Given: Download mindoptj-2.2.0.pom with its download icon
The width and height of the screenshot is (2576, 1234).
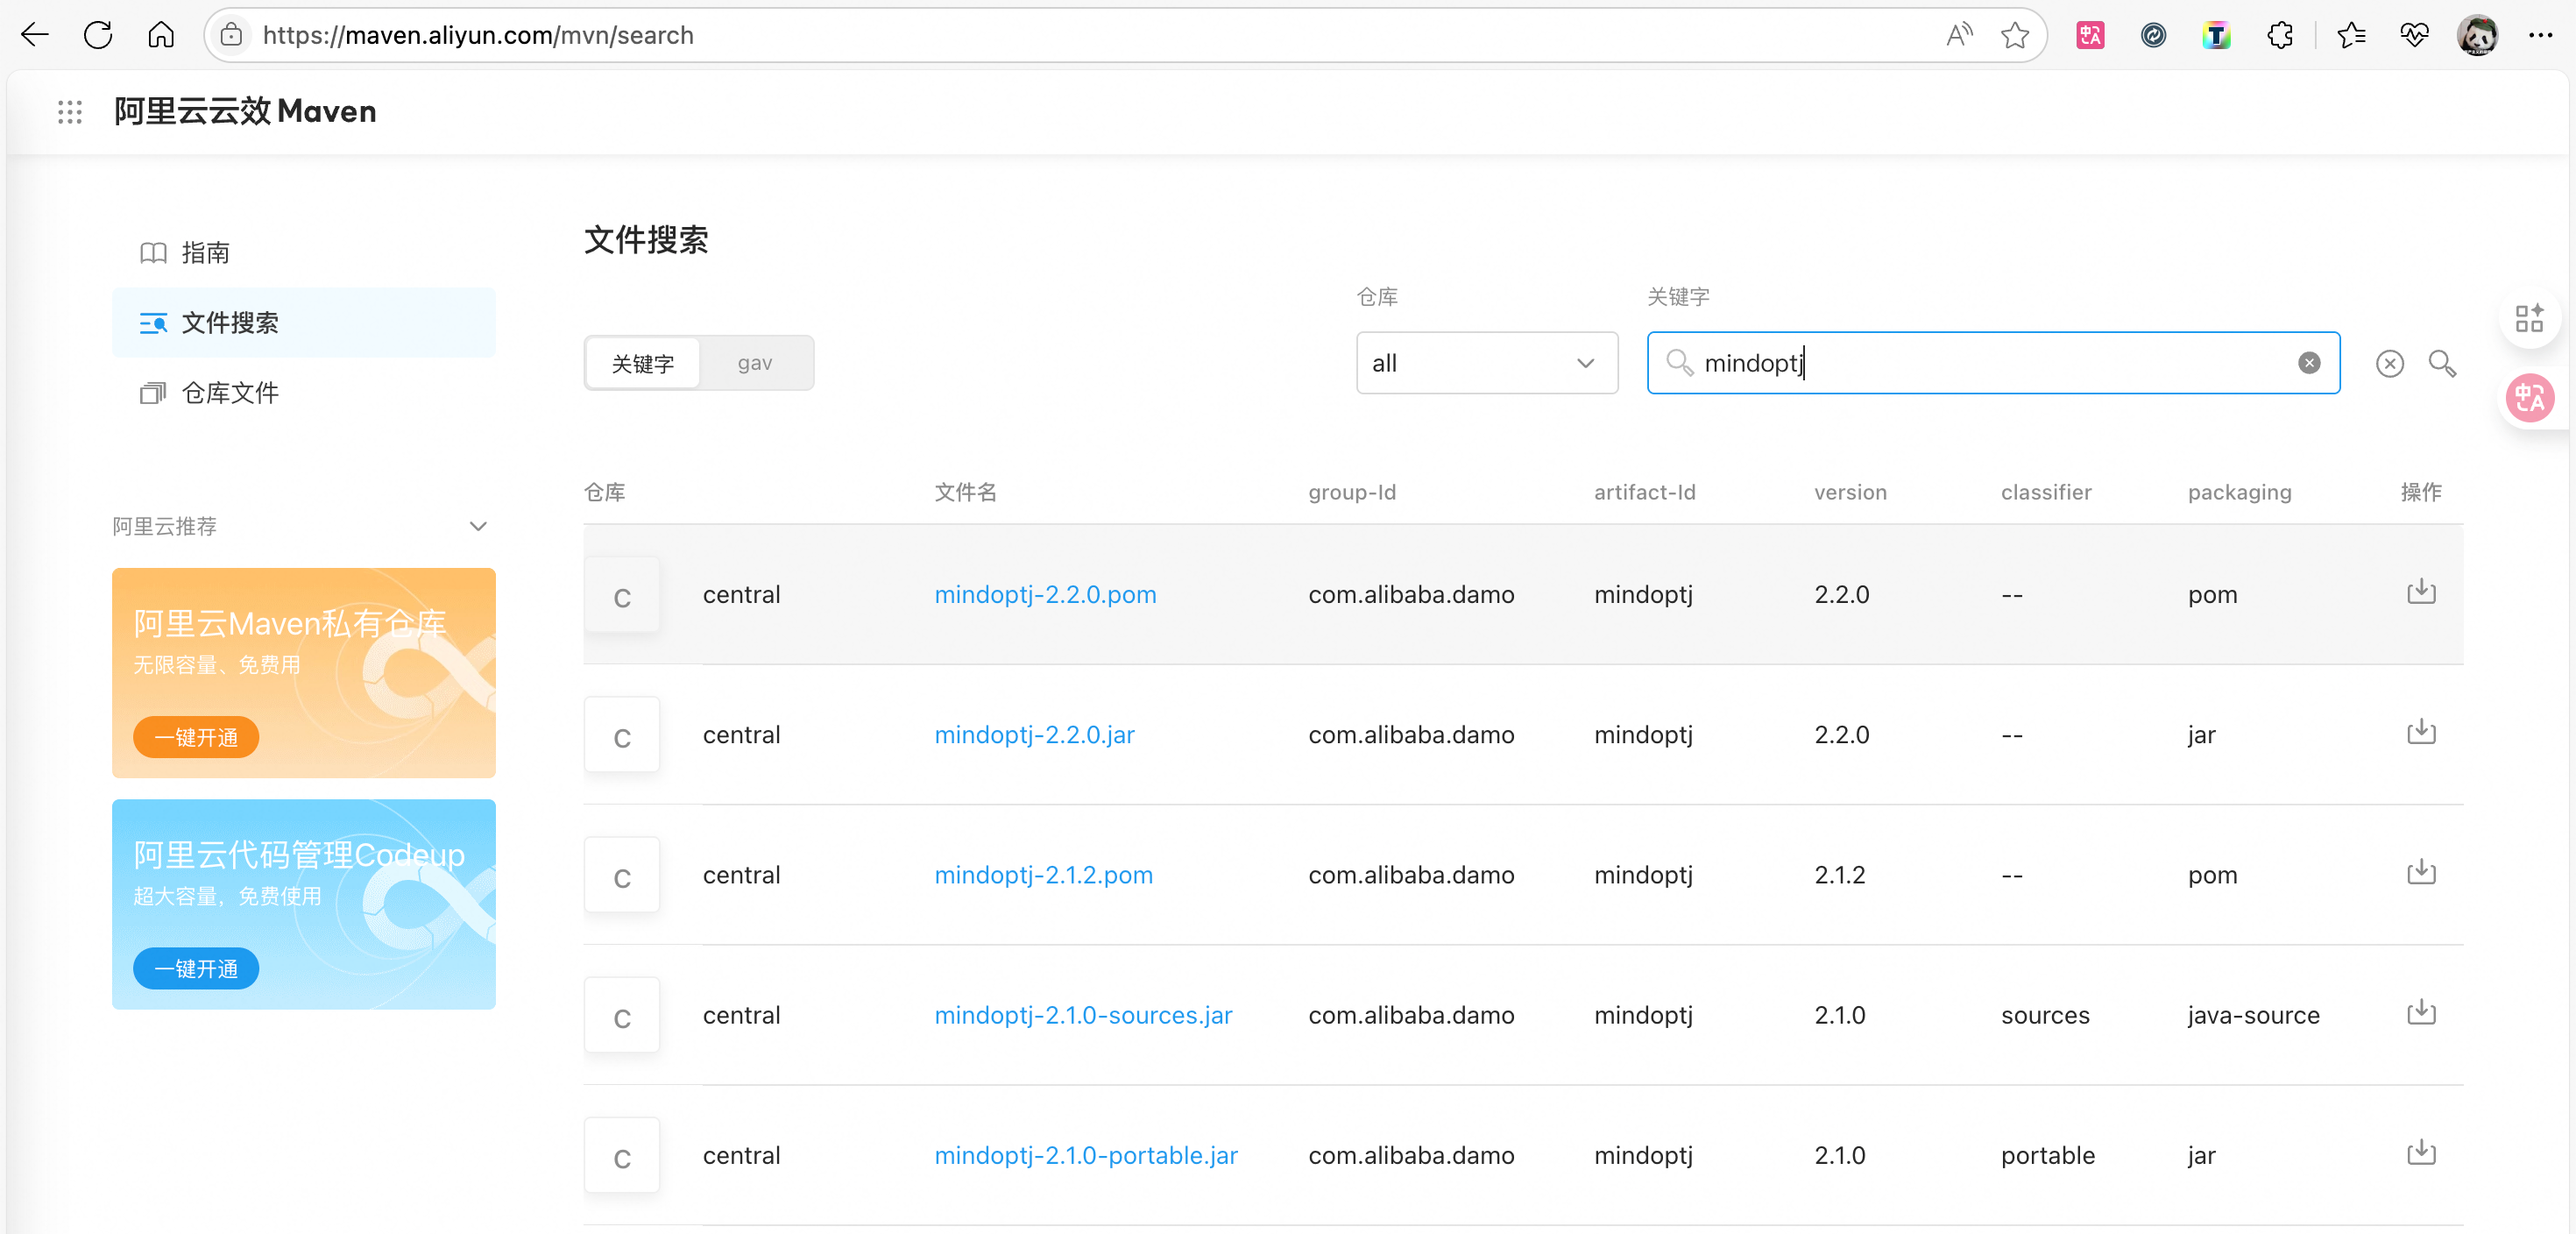Looking at the screenshot, I should coord(2421,591).
